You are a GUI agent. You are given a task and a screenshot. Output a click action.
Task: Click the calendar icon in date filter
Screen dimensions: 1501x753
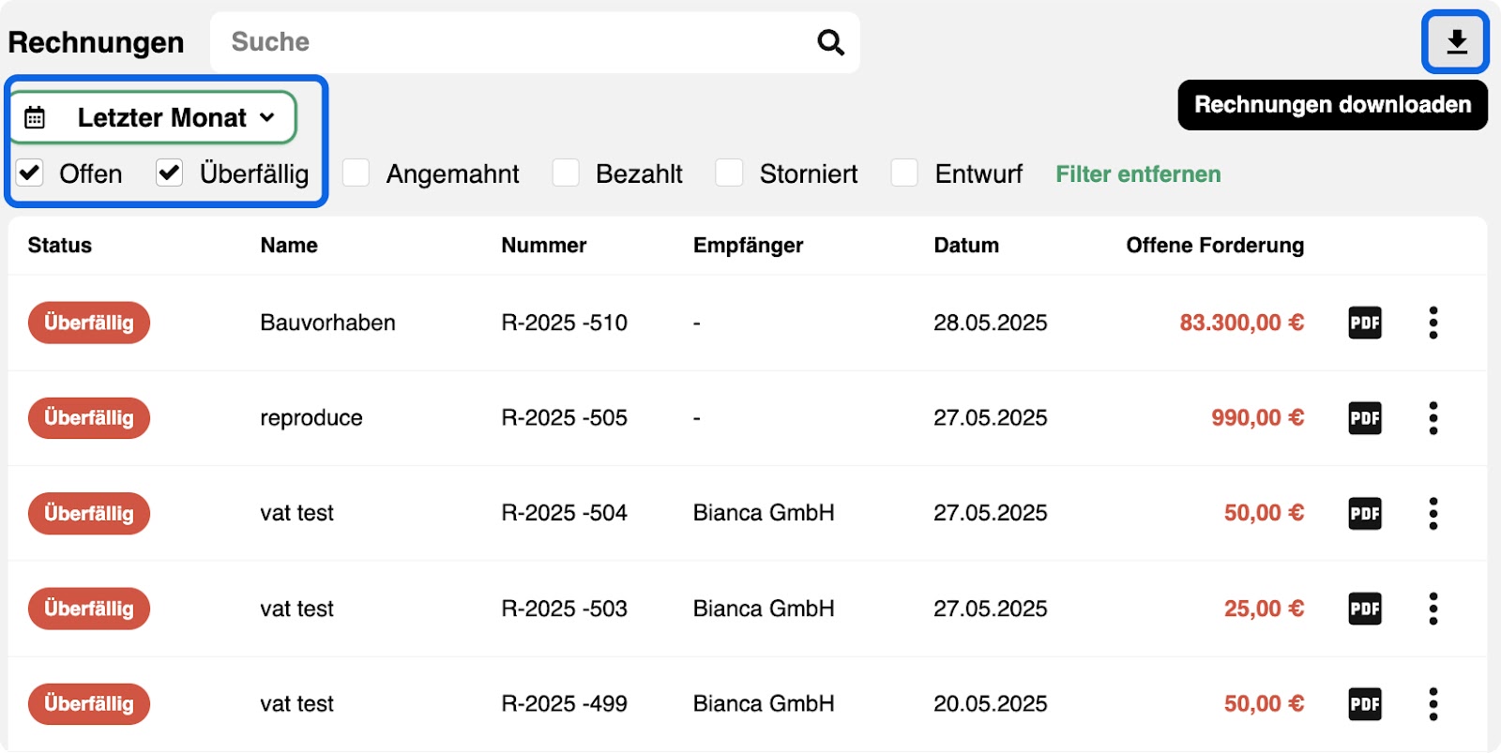(35, 117)
